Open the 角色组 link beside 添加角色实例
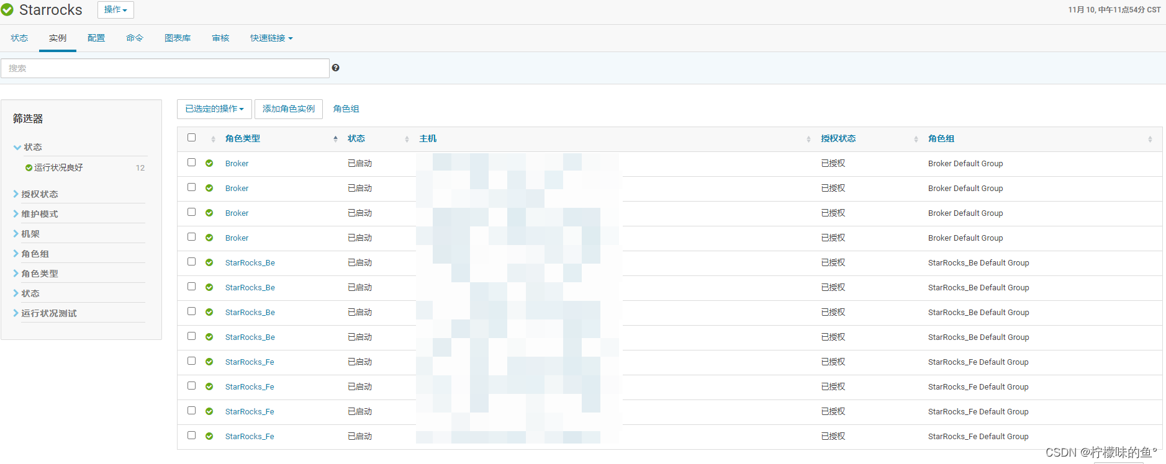 pyautogui.click(x=346, y=109)
